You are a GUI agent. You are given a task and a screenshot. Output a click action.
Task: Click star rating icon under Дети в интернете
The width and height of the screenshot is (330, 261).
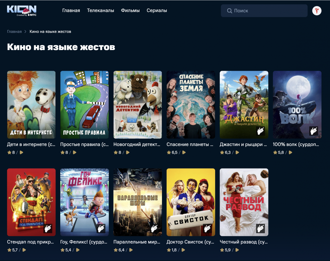pos(9,152)
